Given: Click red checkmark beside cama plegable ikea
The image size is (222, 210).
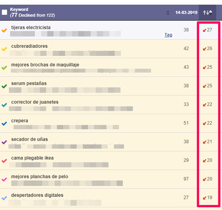Looking at the screenshot, I should [4, 161].
